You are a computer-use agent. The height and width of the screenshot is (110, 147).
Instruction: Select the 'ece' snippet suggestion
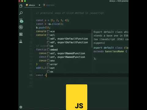(x=69, y=31)
